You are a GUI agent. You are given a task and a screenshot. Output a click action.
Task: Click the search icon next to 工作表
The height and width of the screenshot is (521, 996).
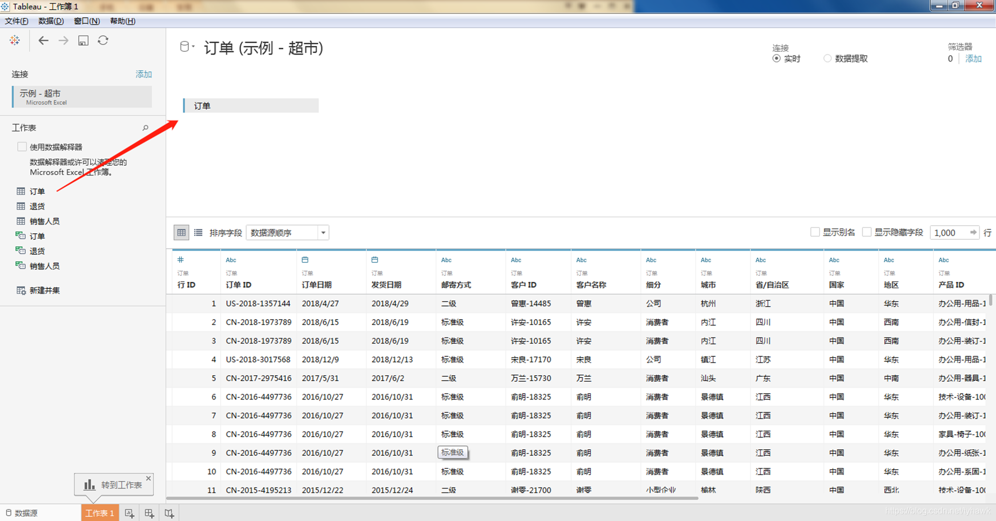(145, 128)
